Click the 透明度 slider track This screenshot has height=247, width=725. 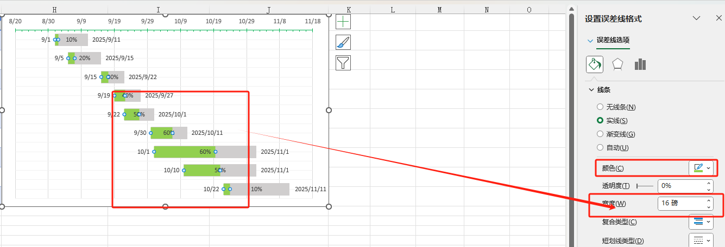click(645, 186)
